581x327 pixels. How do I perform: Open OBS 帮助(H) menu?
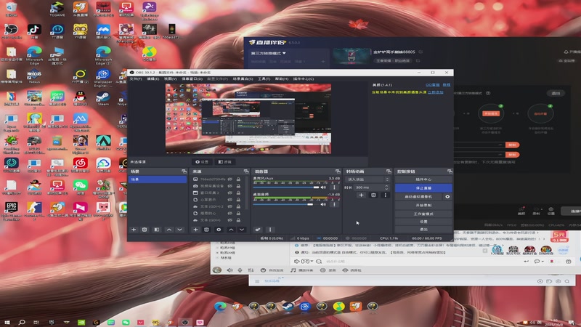point(282,79)
